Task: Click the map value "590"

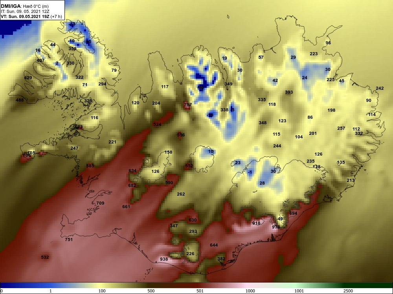Action: click(x=169, y=183)
